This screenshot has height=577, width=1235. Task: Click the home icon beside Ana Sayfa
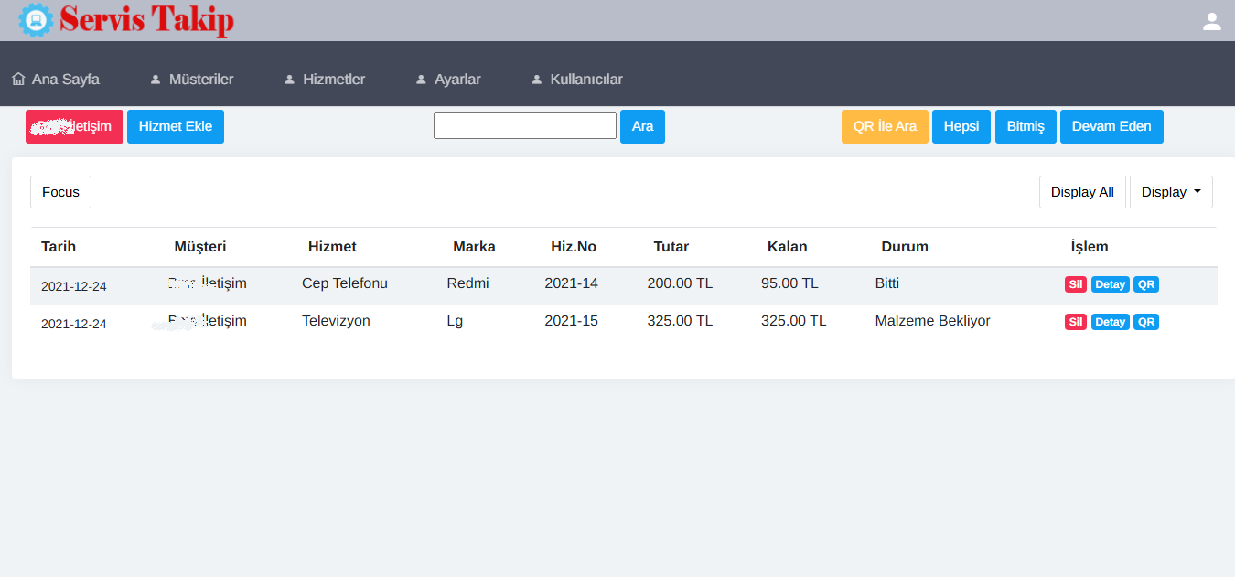point(18,80)
